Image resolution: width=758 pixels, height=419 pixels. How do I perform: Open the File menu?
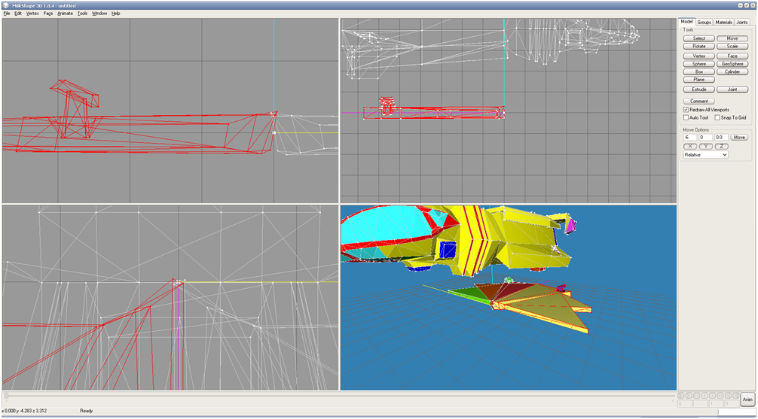(7, 14)
